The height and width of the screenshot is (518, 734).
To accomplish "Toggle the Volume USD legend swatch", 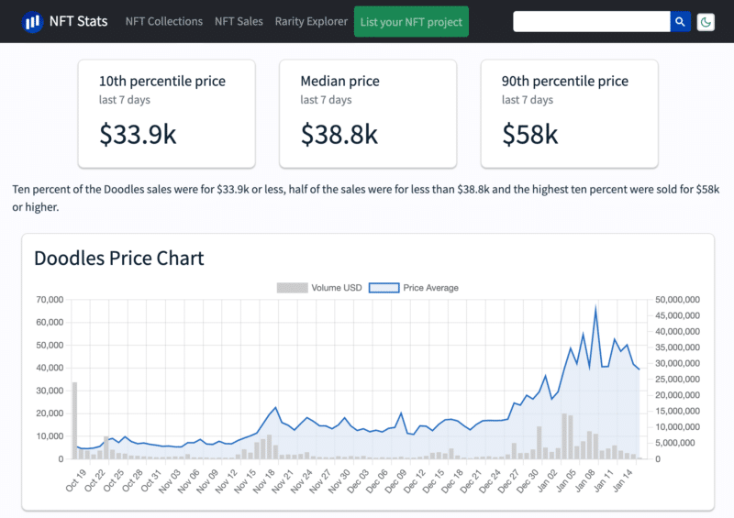I will coord(292,288).
